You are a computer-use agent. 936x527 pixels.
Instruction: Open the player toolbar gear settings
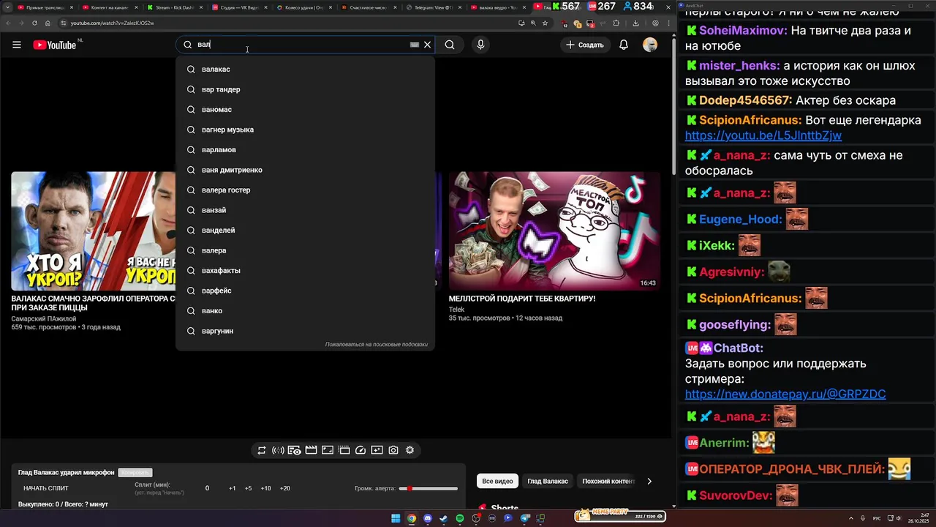tap(409, 450)
